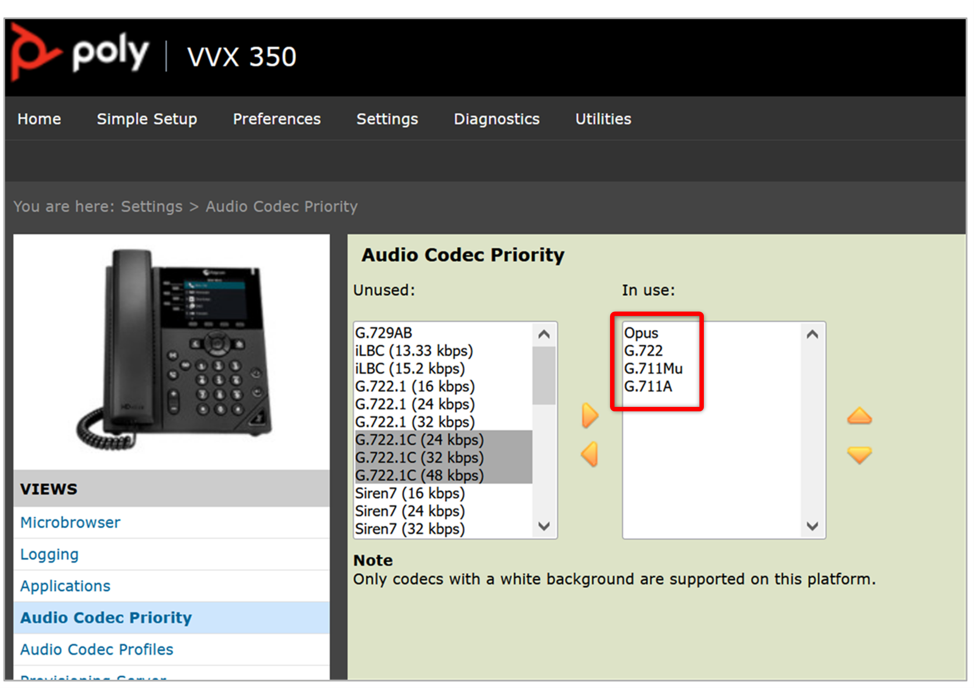Viewport: 974px width, 688px height.
Task: Select G.722 in the In use list
Action: 712,350
